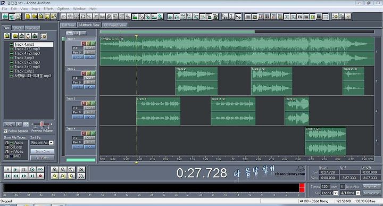Open the Effects menu in menu bar
This screenshot has width=383, height=206.
tap(48, 9)
